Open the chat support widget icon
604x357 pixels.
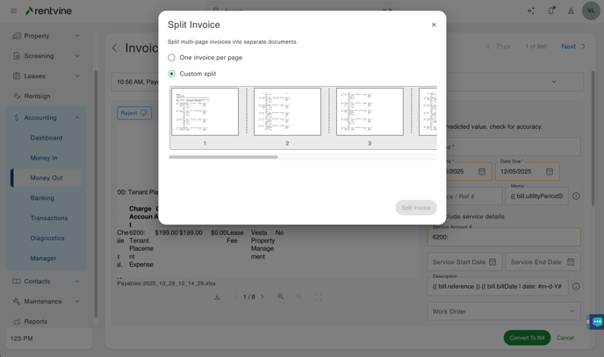click(597, 322)
